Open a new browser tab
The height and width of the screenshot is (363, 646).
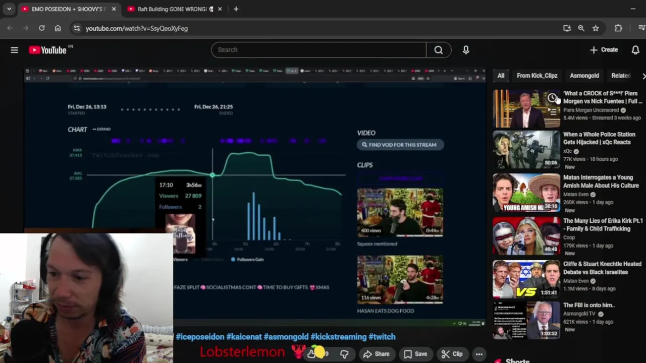tap(236, 9)
